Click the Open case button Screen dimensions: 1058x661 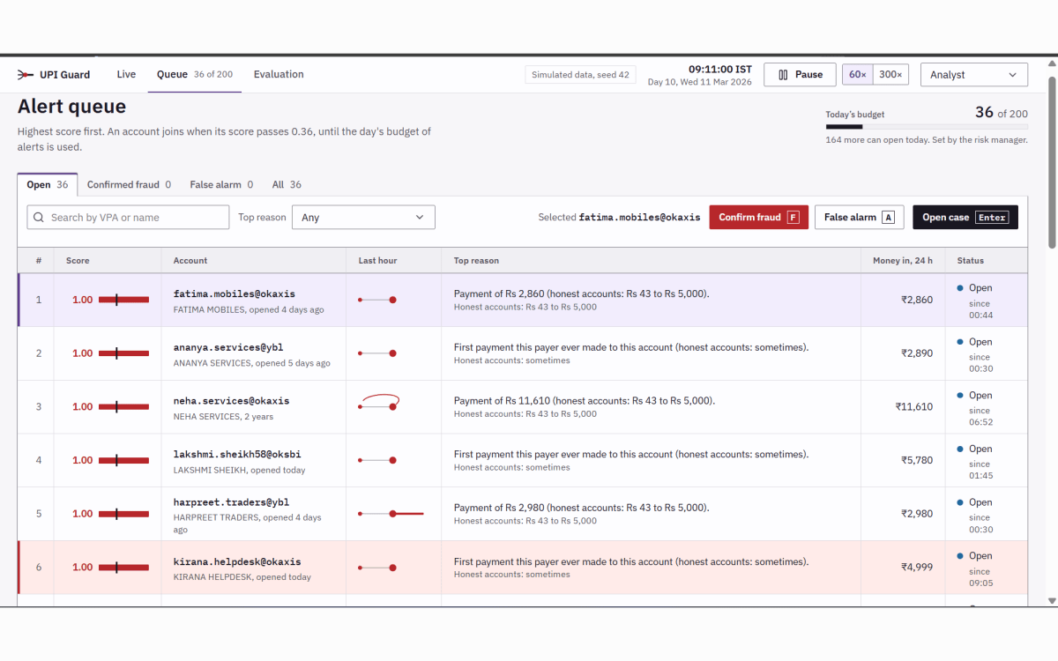[x=965, y=218]
